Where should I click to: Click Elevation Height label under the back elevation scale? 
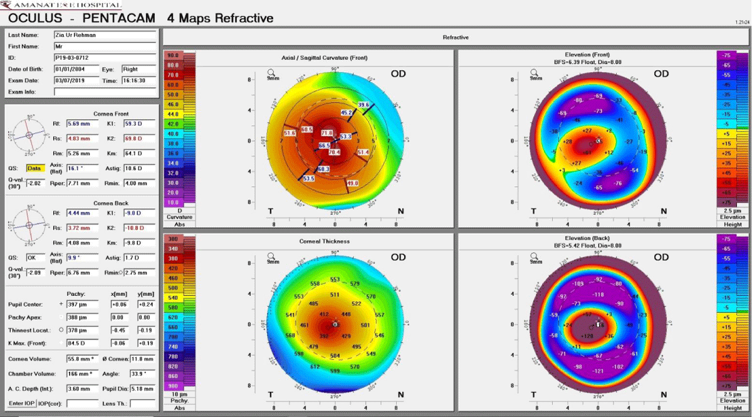732,404
